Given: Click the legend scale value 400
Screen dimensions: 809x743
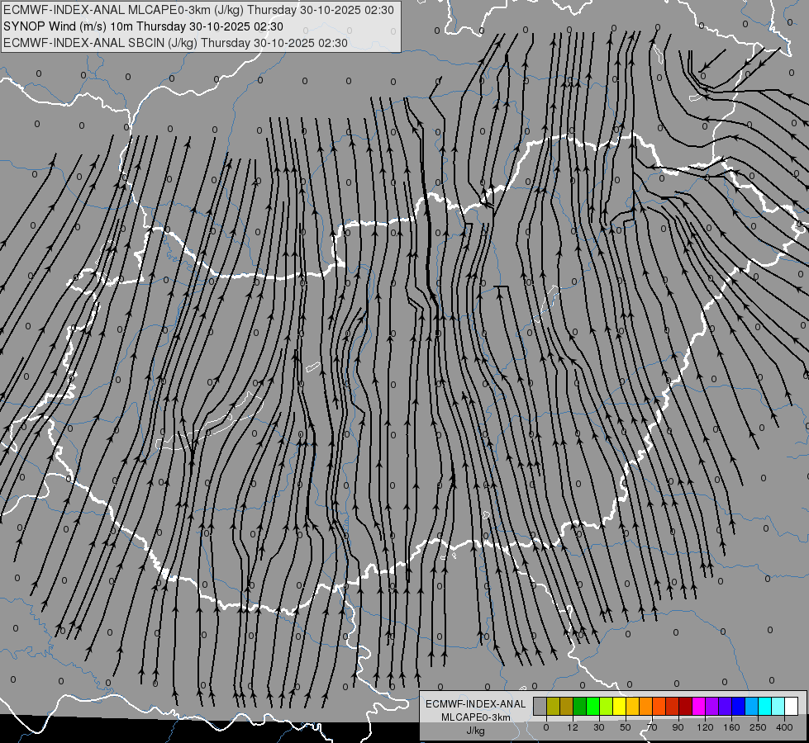Looking at the screenshot, I should click(784, 727).
